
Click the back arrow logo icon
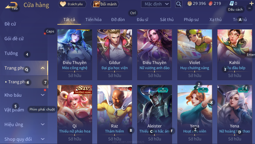pos(11,5)
